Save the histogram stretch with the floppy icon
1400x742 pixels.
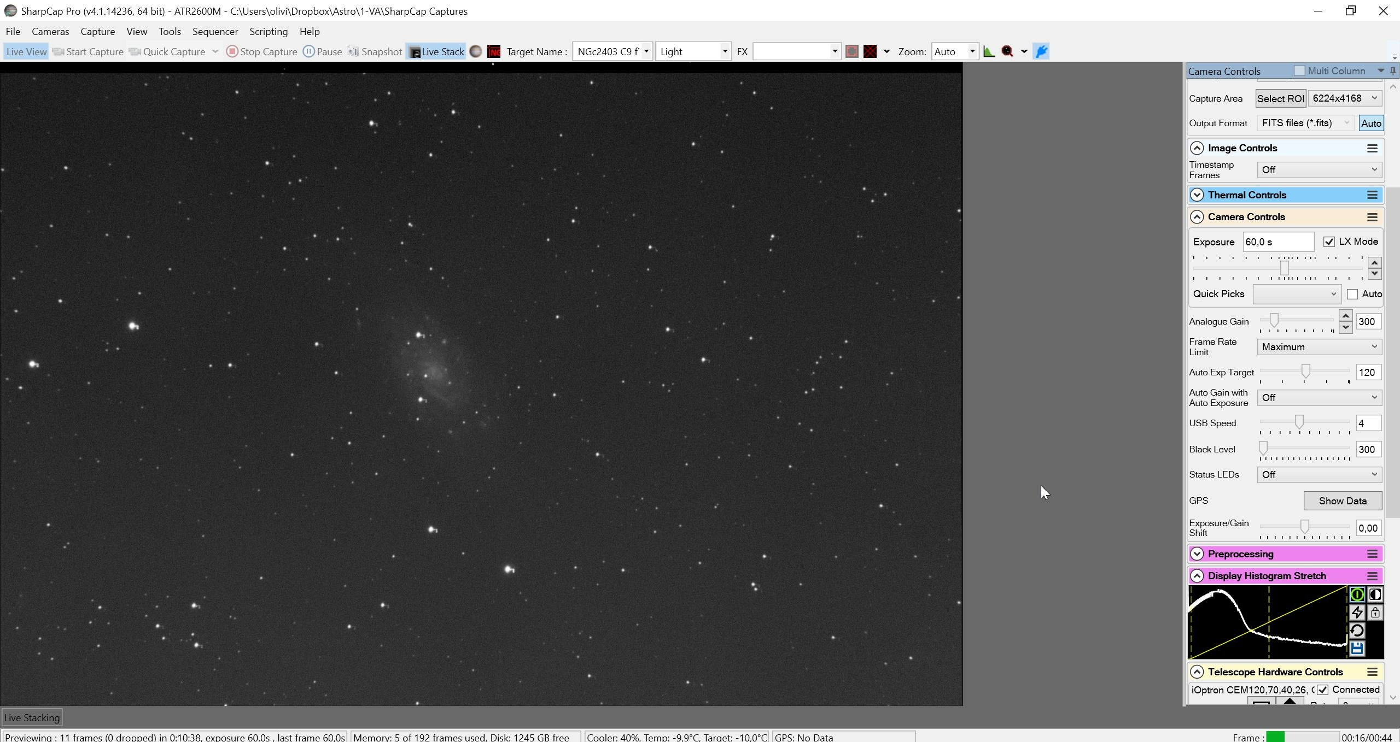pos(1357,649)
